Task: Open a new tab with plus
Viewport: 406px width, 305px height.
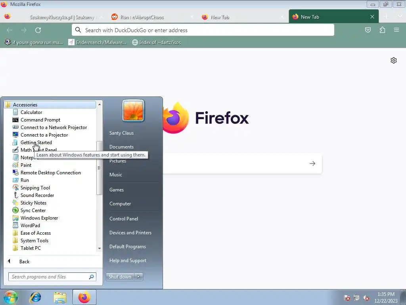Action: pos(386,17)
